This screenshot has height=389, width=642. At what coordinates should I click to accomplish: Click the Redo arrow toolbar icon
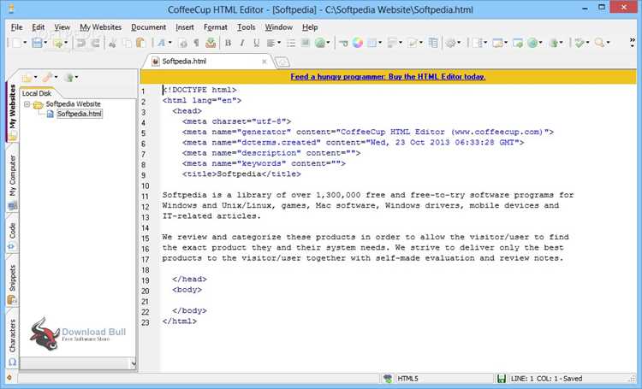point(95,43)
